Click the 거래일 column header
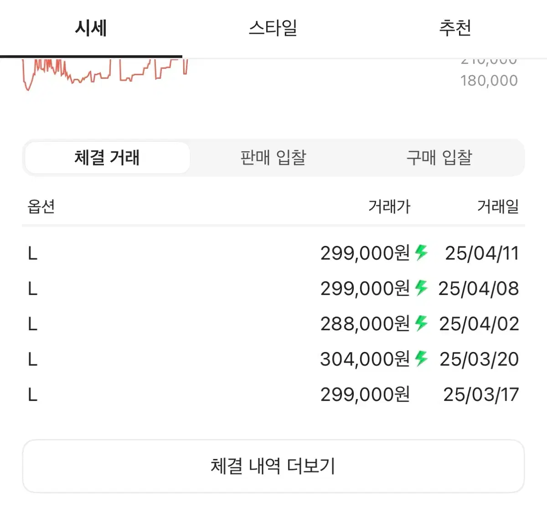Image resolution: width=547 pixels, height=521 pixels. (x=498, y=207)
